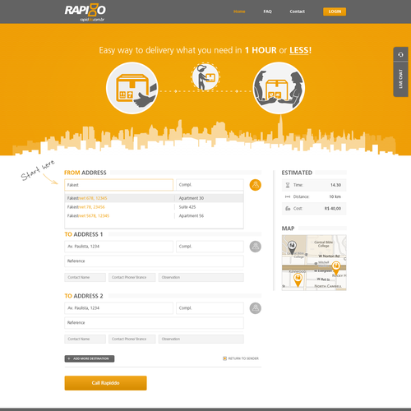Image resolution: width=411 pixels, height=411 pixels.
Task: Click the grey contact icon beside To Address 1
Action: point(255,247)
